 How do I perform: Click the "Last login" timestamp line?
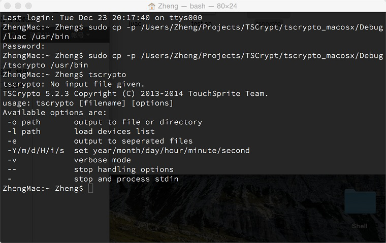pos(103,18)
